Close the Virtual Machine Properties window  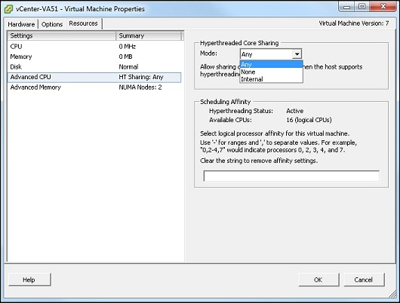coord(383,7)
